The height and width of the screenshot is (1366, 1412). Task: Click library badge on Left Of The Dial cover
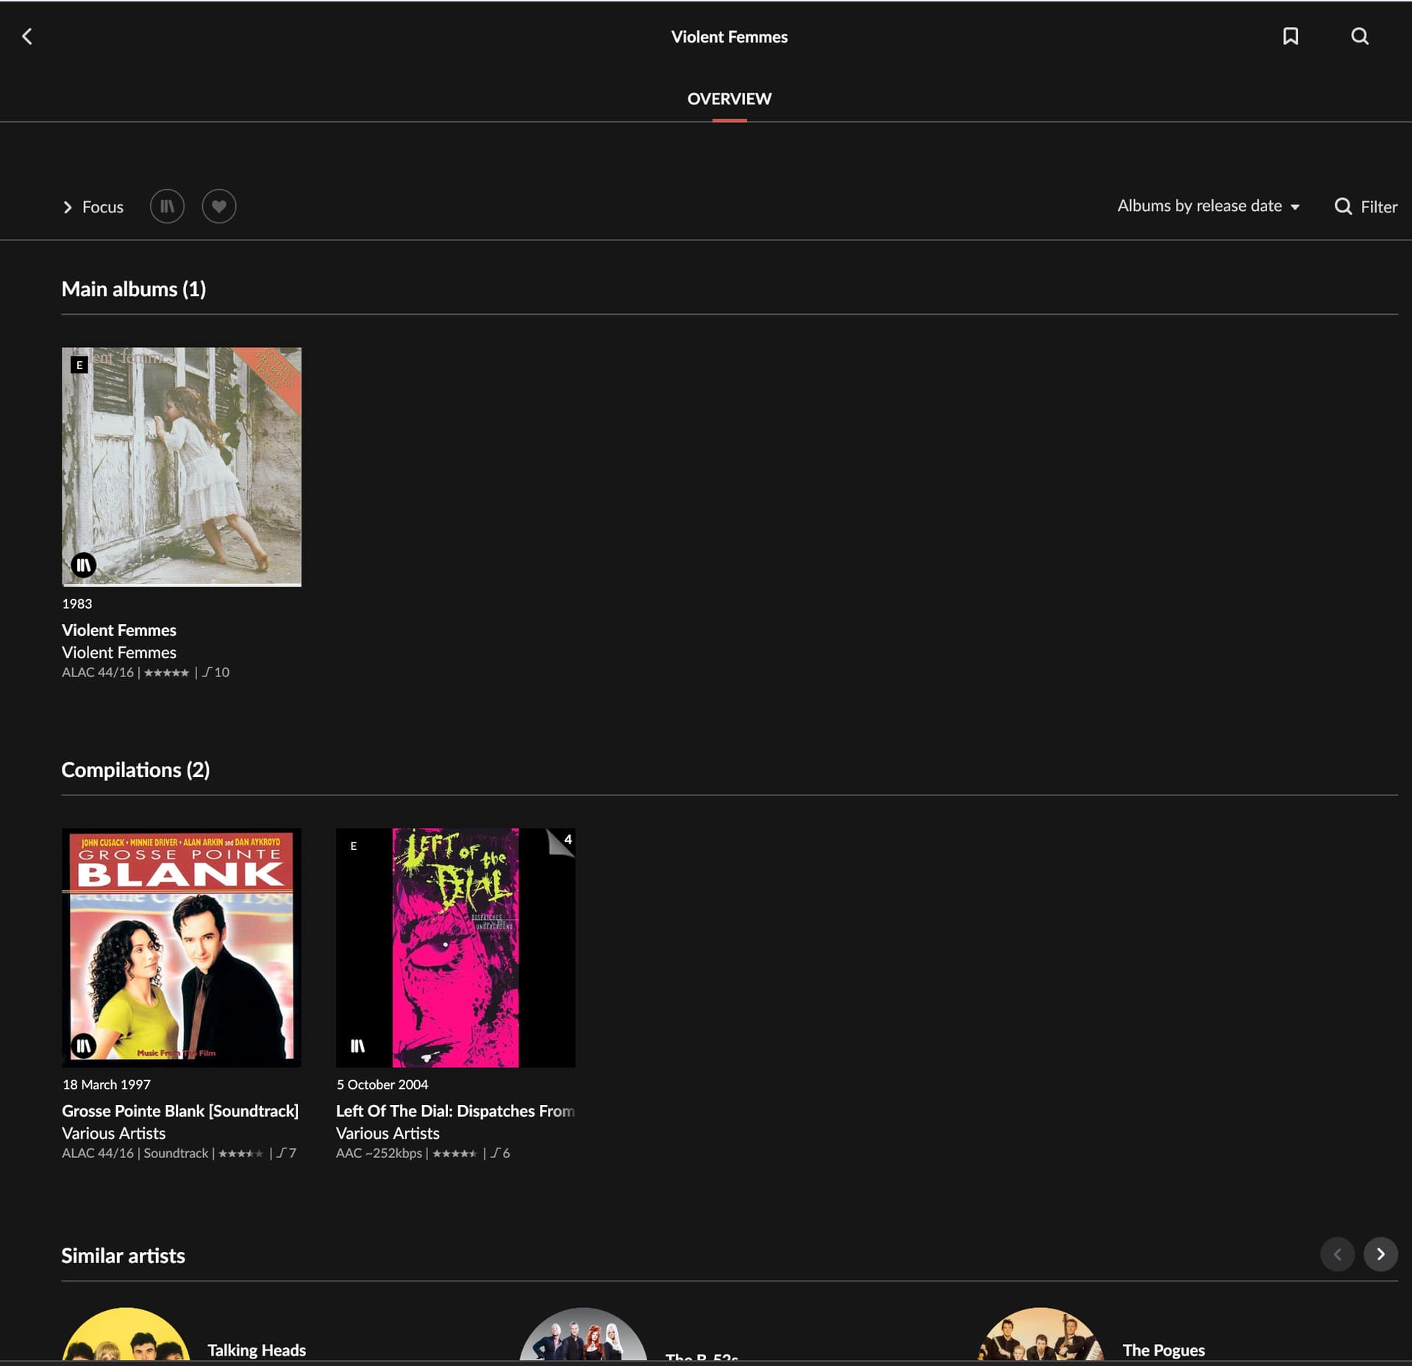click(358, 1045)
